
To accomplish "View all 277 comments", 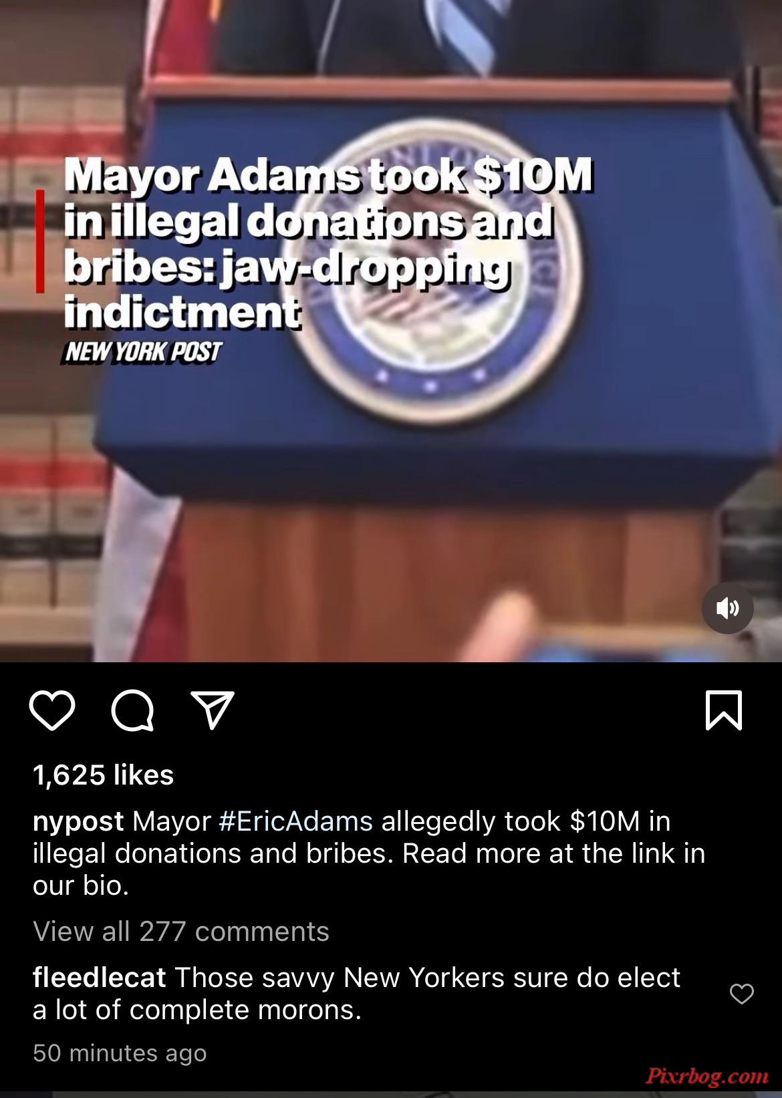I will (181, 931).
